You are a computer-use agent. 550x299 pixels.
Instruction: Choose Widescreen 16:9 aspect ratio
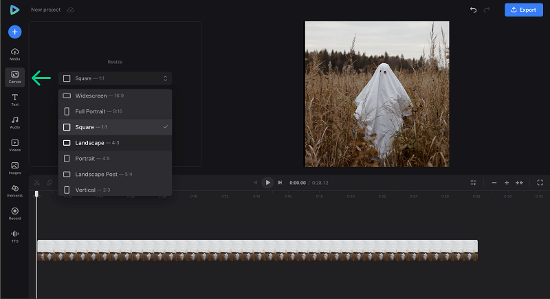115,96
